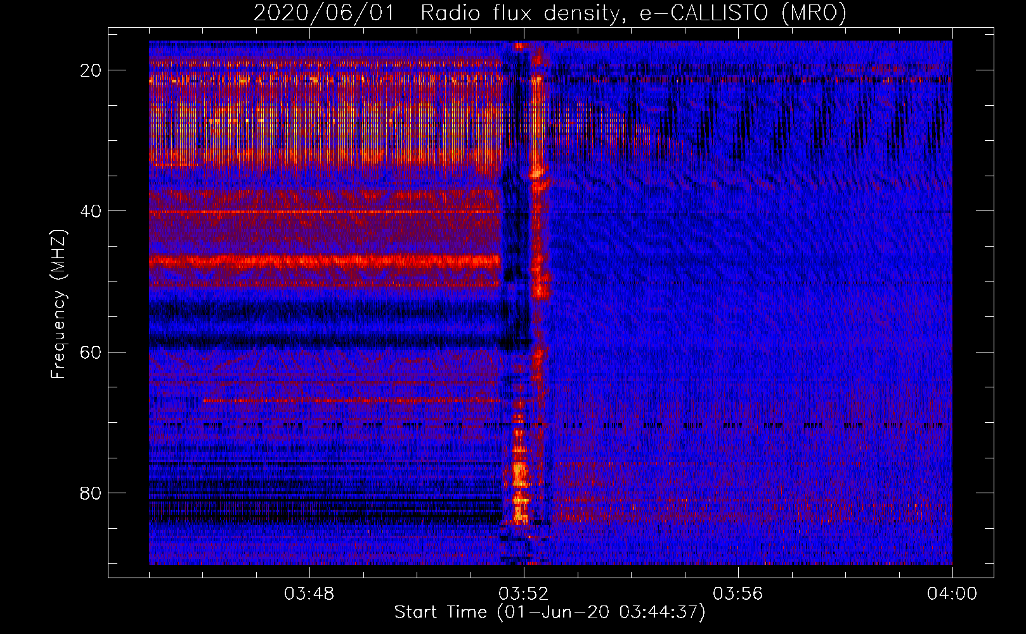This screenshot has height=634, width=1026.
Task: Click the 03:48 time tick label
Action: [309, 594]
